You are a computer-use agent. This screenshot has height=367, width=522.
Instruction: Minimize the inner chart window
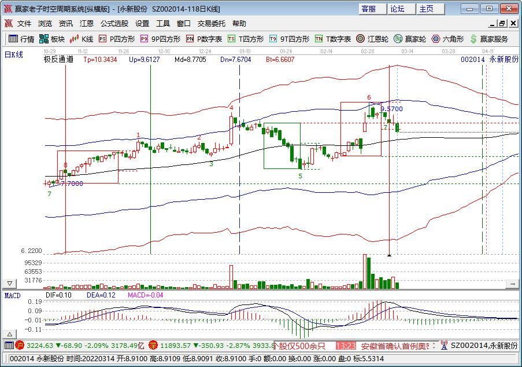click(493, 23)
